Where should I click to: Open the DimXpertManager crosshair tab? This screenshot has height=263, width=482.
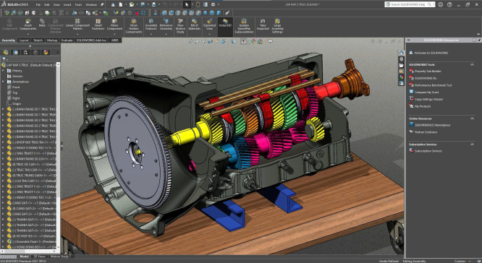[35, 52]
